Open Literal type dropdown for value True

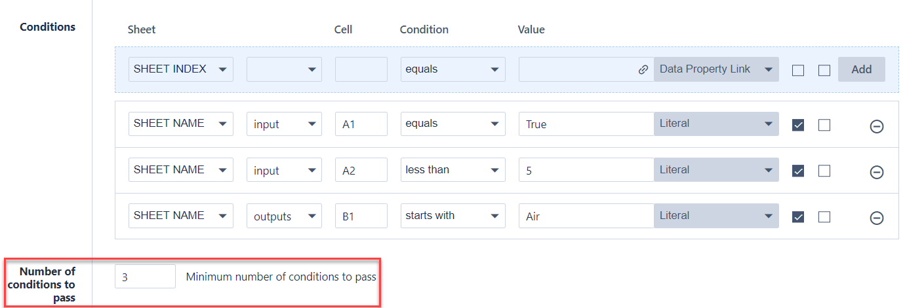coord(716,124)
